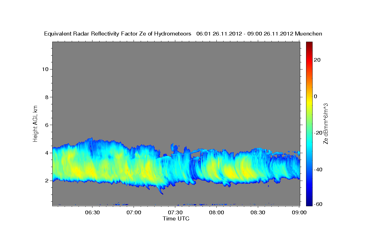Click the height axis label '10'

[x=45, y=69]
